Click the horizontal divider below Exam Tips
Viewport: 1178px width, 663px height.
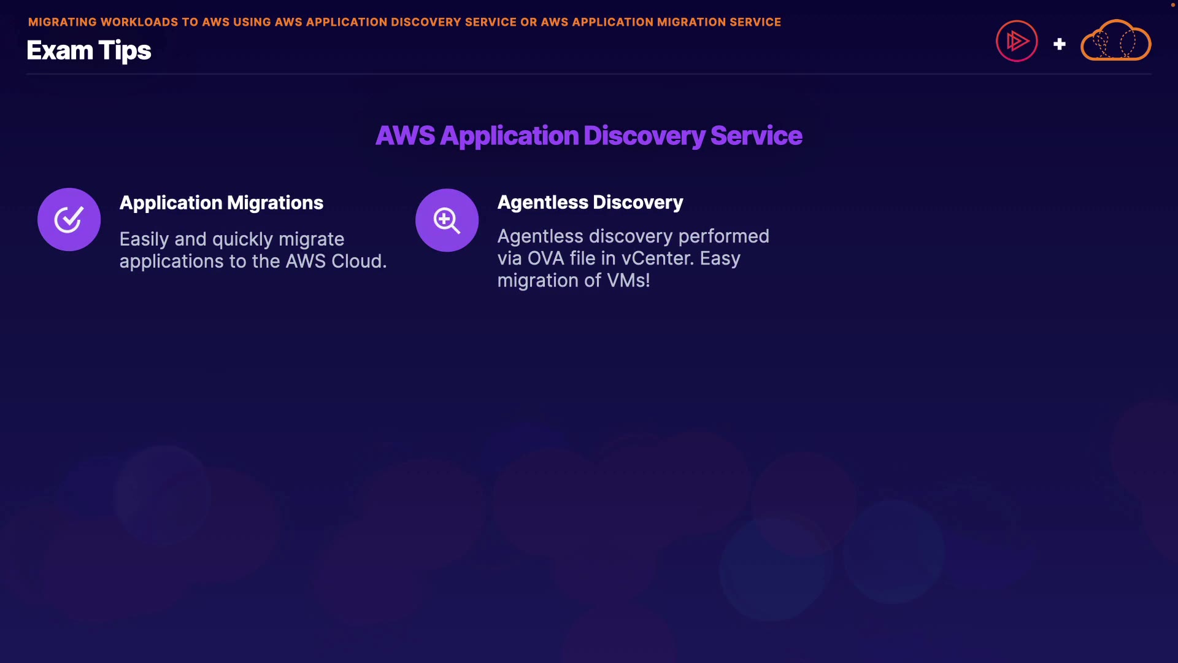pos(588,74)
